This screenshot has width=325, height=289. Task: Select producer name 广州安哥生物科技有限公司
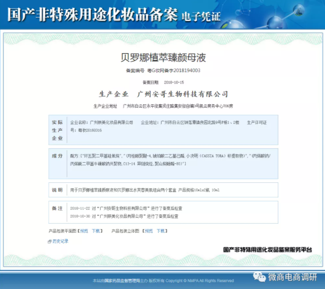point(182,94)
